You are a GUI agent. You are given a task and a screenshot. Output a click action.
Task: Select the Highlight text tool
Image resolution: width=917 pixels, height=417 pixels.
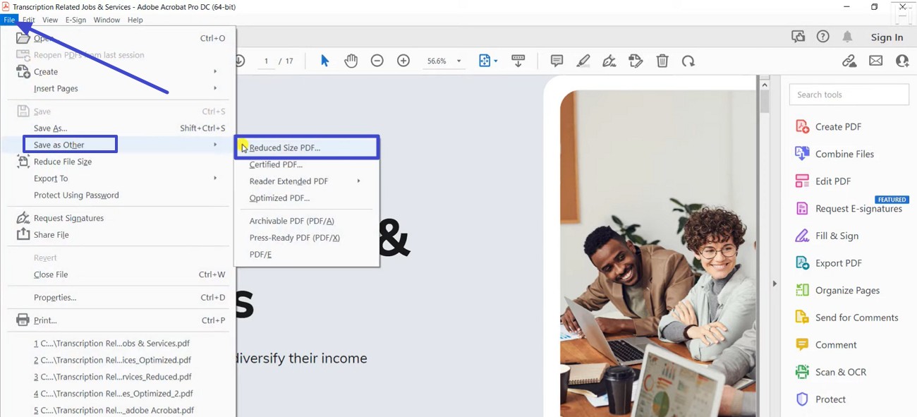[583, 61]
